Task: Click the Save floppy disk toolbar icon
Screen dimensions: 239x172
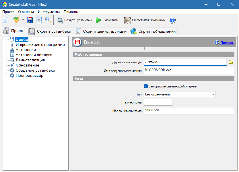Action: coord(30,20)
